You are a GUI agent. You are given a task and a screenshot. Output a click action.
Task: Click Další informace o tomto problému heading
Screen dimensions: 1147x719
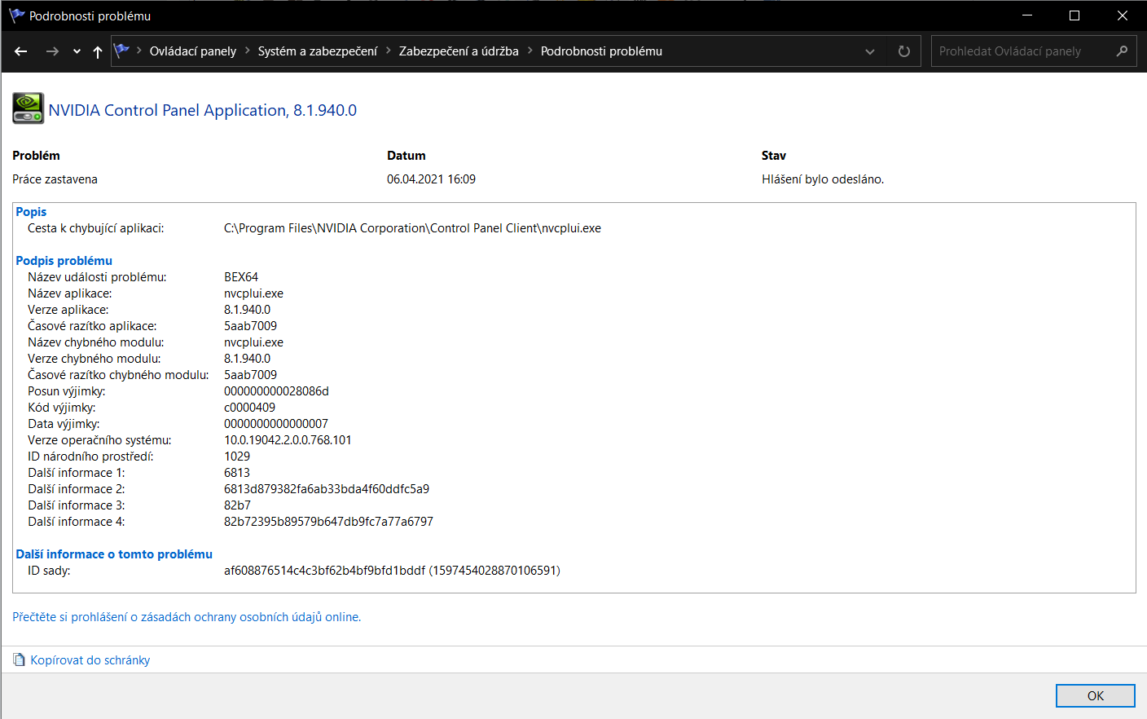pyautogui.click(x=114, y=554)
